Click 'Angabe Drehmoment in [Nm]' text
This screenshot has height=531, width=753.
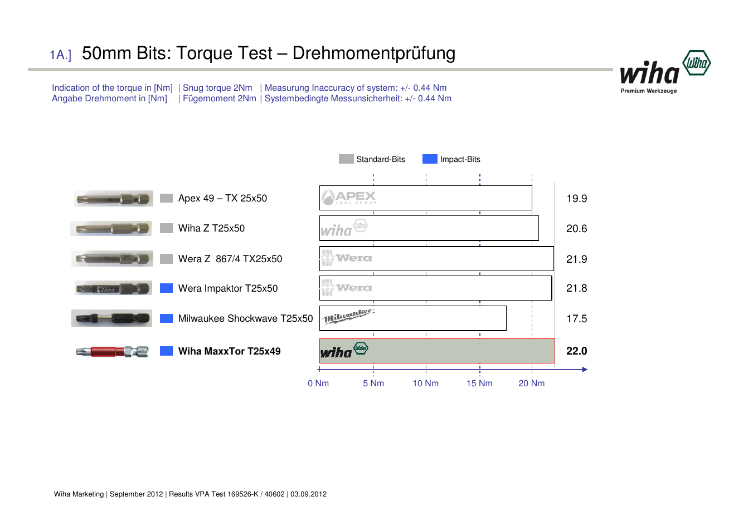point(109,99)
